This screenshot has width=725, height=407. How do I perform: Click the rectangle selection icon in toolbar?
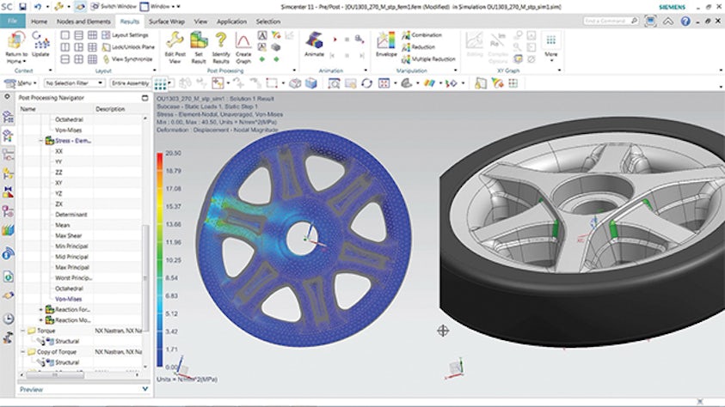click(x=272, y=83)
